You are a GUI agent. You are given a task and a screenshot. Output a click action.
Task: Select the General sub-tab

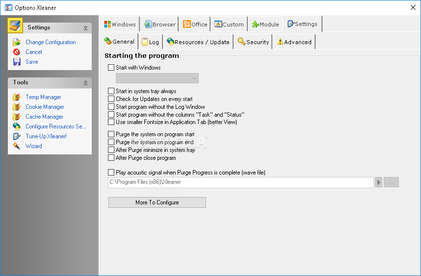(x=119, y=41)
